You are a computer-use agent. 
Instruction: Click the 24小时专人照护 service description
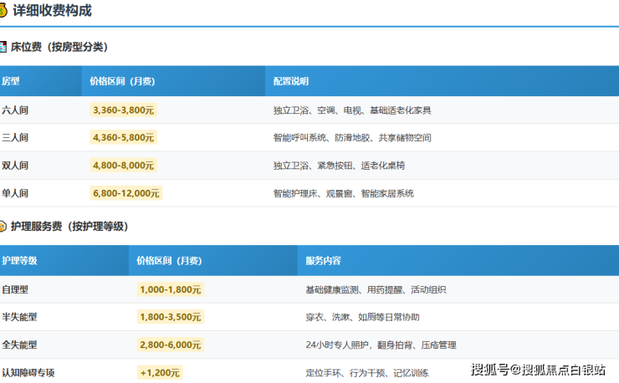(338, 345)
